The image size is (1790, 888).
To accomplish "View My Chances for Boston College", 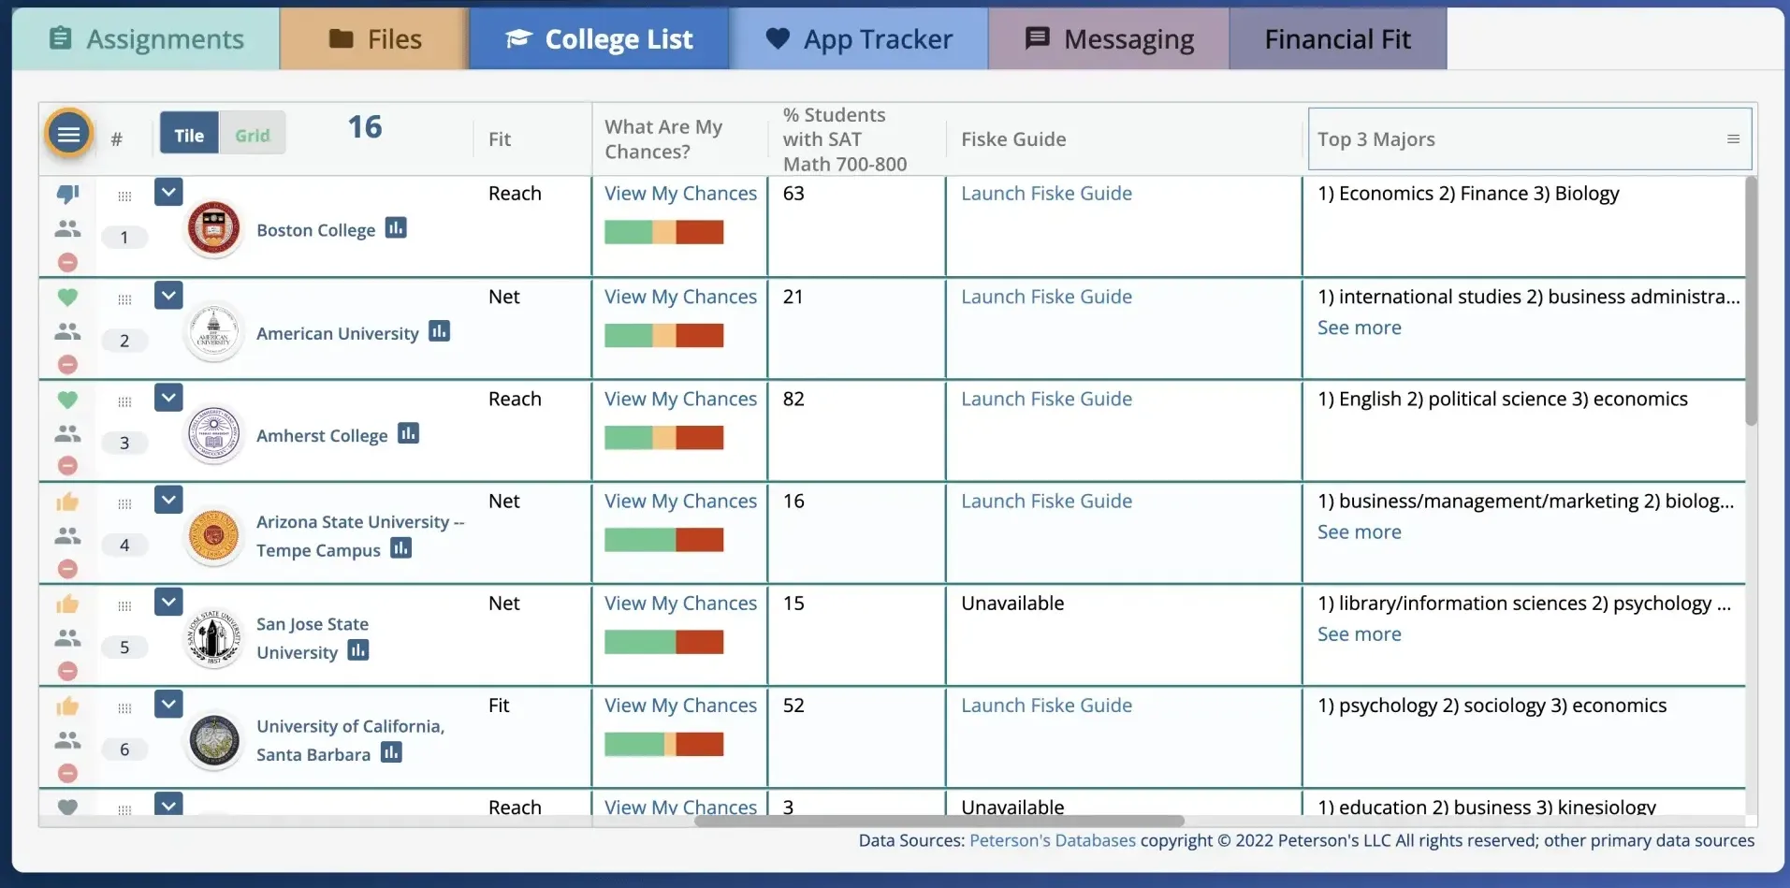I will pos(680,194).
